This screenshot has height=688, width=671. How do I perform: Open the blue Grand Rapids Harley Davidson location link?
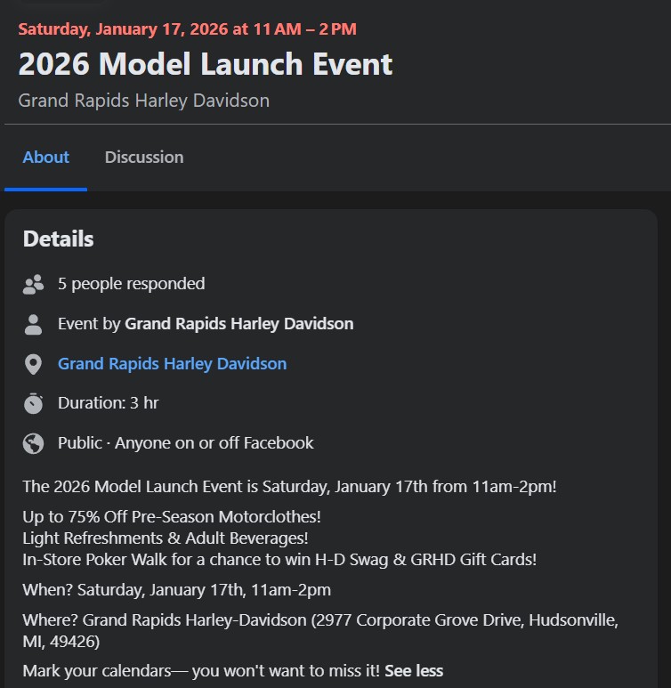pyautogui.click(x=172, y=364)
